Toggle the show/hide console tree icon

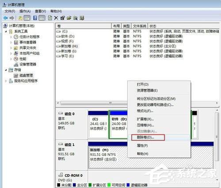point(27,18)
